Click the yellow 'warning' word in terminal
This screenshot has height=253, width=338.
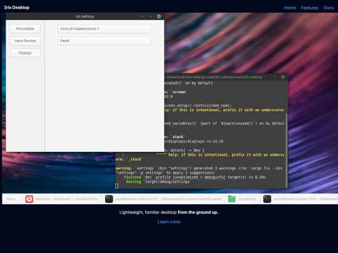(x=123, y=168)
